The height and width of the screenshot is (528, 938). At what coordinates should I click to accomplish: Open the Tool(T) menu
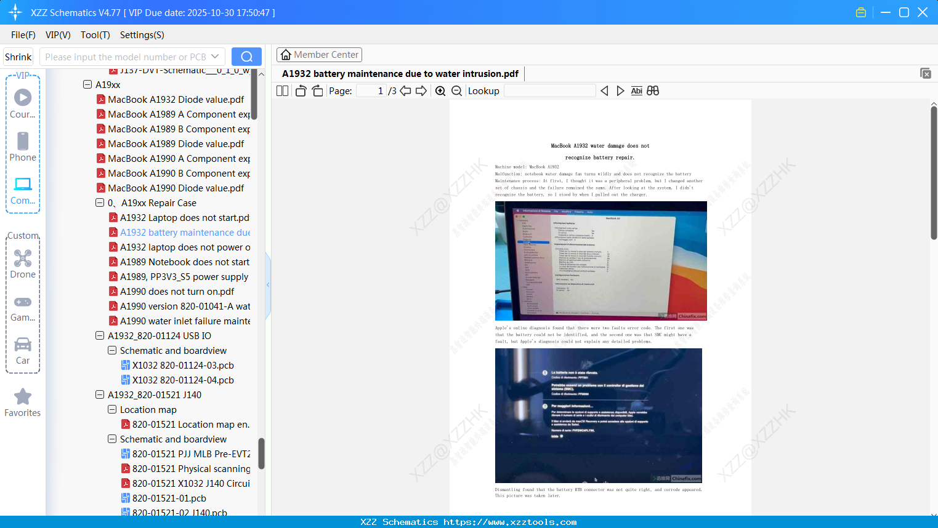coord(95,35)
